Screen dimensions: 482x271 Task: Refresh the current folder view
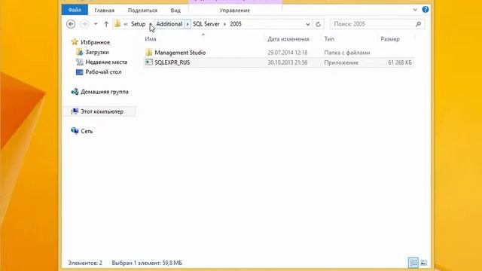pyautogui.click(x=318, y=24)
